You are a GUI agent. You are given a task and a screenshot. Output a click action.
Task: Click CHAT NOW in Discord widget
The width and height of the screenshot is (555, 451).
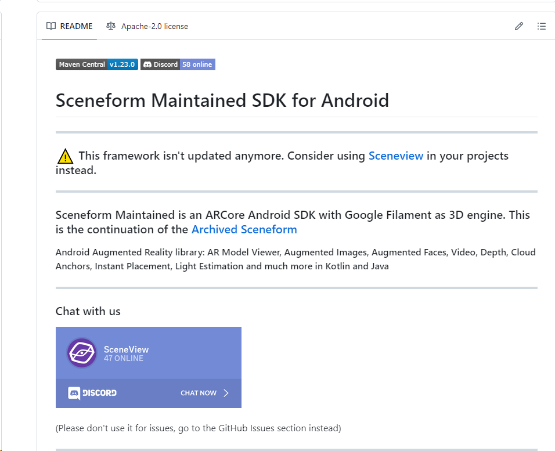(x=199, y=393)
